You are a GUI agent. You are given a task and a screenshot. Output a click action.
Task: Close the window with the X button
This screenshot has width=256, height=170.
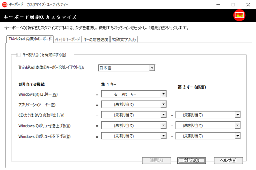point(248,4)
